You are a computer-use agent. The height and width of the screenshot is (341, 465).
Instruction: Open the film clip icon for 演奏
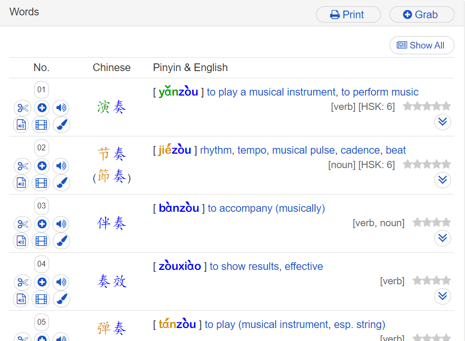41,125
